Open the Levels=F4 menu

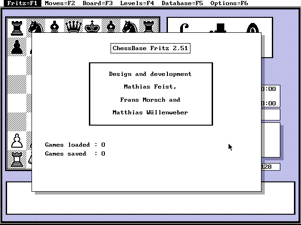tap(137, 3)
